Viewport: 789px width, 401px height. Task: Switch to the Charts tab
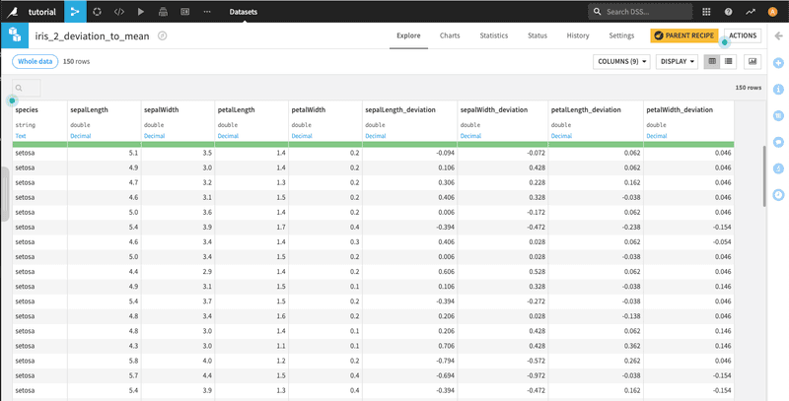pos(450,35)
